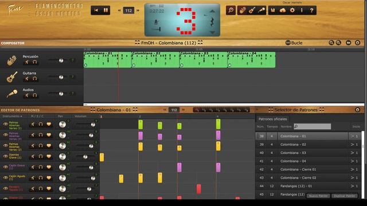Select the Colombiana - 02 clip in the timeline
Screen dimensions: 367x206
155,60
